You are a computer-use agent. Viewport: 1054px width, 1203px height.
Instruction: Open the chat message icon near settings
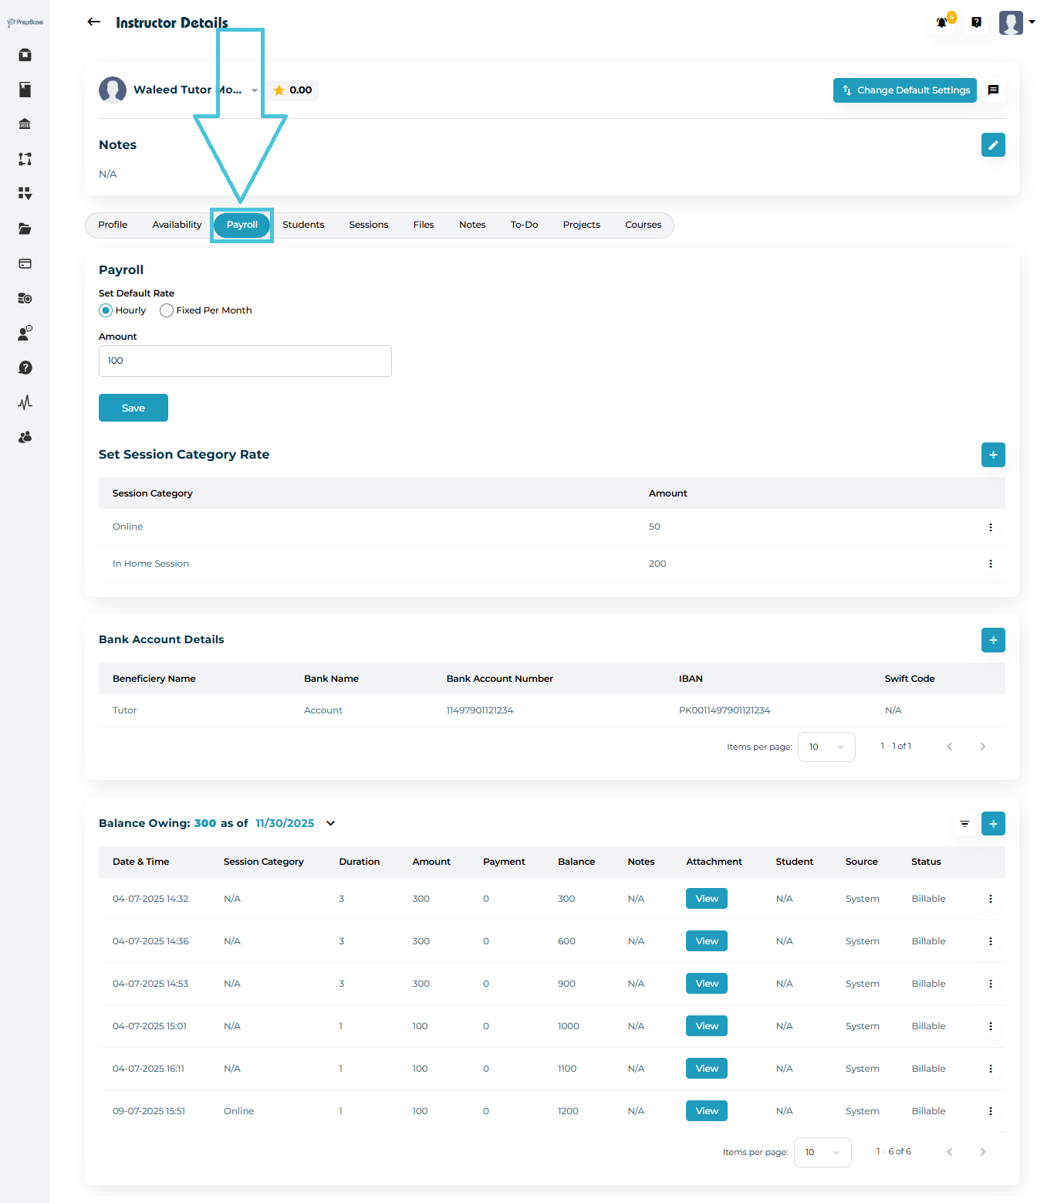(x=994, y=90)
